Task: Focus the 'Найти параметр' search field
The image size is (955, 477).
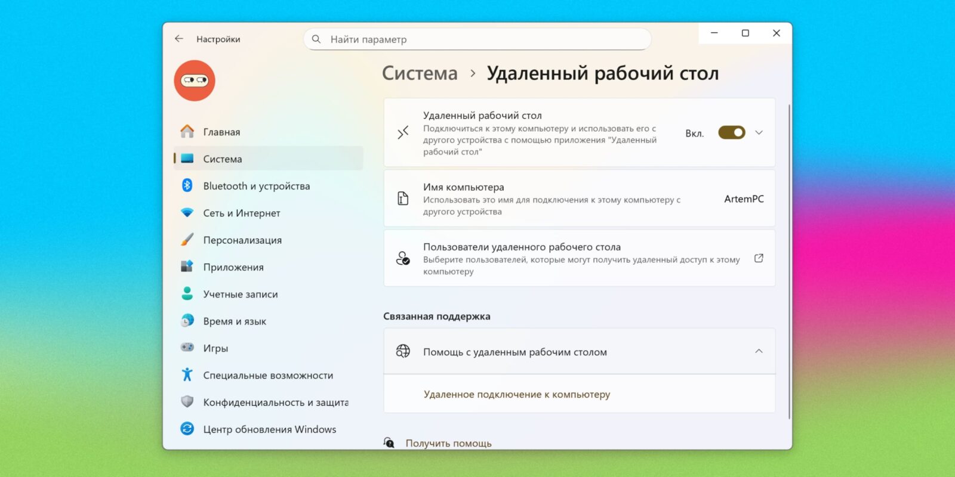Action: click(x=477, y=39)
